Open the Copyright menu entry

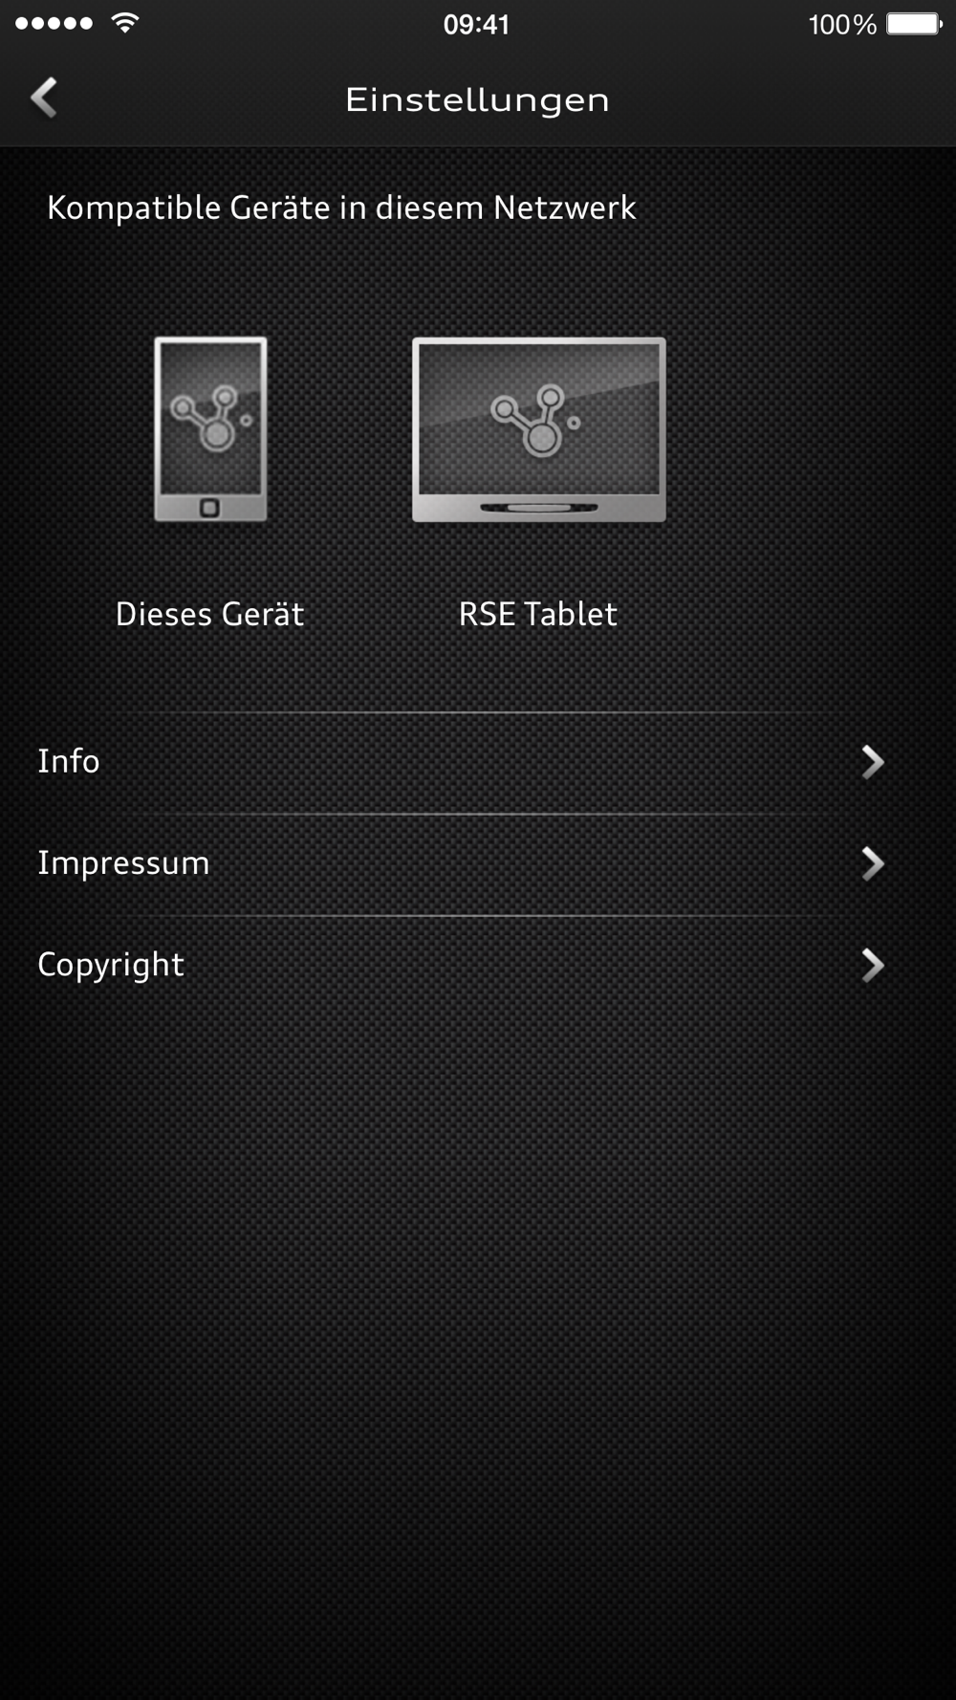click(478, 966)
